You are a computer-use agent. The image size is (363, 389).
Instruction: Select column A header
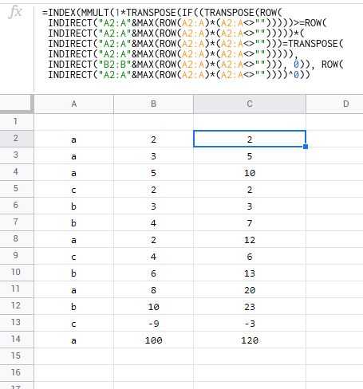[x=74, y=104]
